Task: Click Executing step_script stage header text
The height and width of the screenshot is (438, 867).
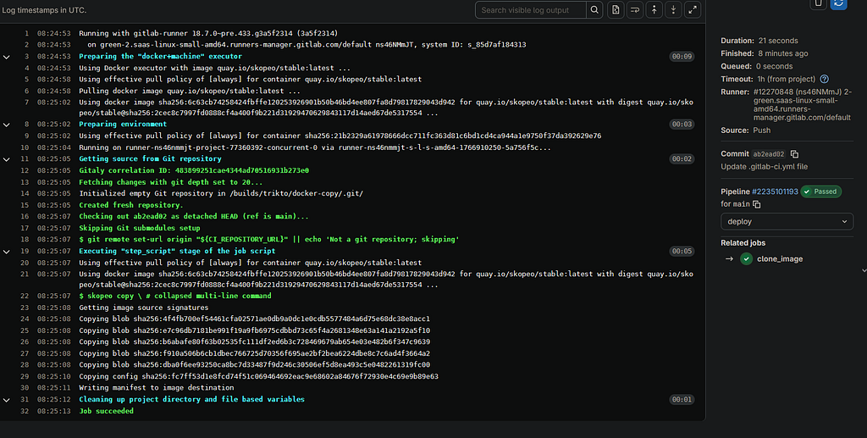Action: (177, 251)
